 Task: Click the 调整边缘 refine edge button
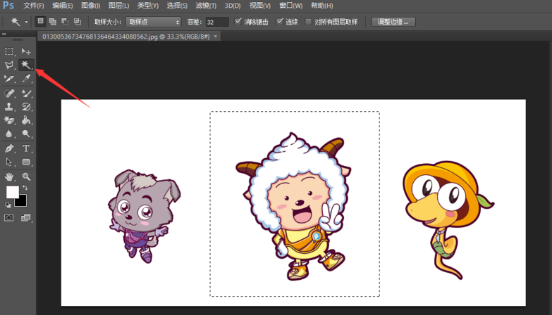393,22
